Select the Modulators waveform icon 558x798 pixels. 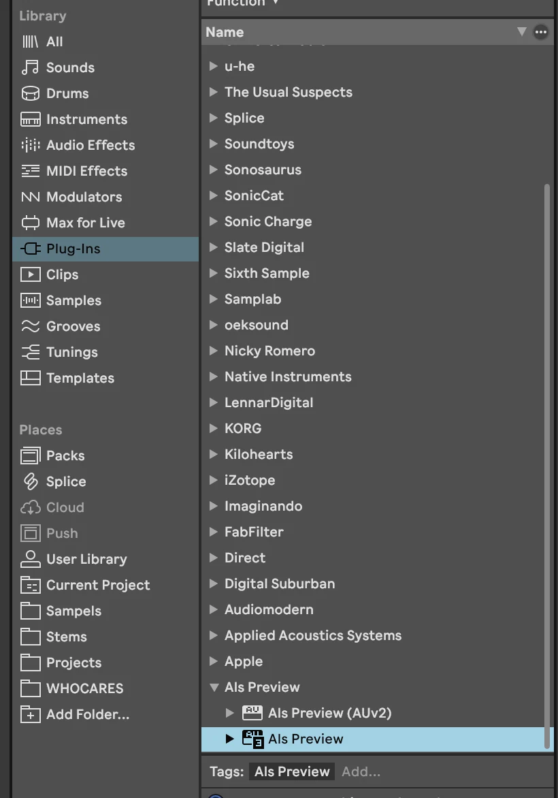coord(30,197)
